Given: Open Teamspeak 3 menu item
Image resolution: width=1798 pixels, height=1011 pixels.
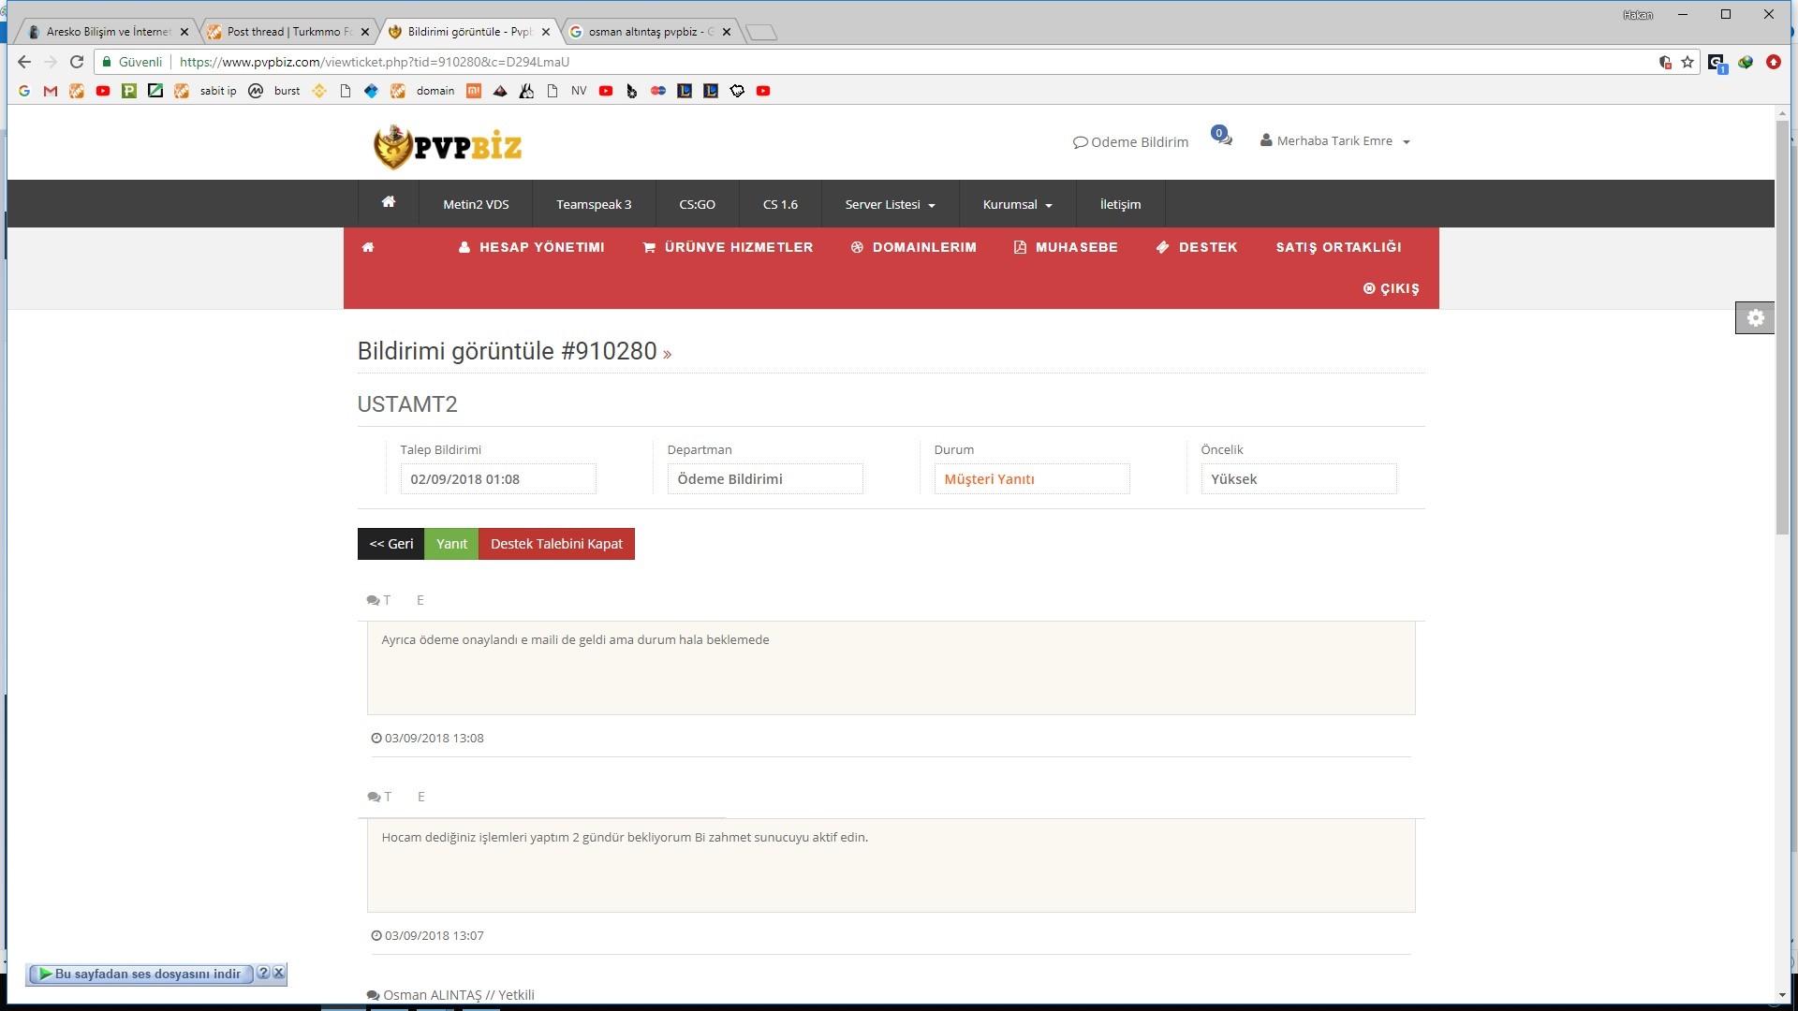Looking at the screenshot, I should tap(594, 204).
